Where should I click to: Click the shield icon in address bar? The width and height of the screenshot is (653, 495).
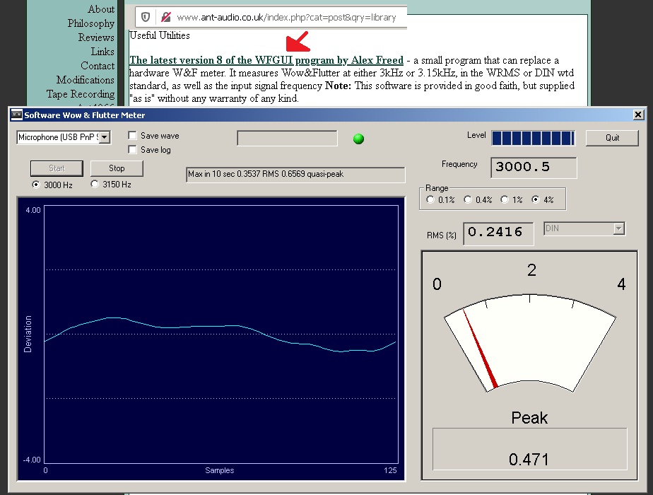(x=146, y=17)
